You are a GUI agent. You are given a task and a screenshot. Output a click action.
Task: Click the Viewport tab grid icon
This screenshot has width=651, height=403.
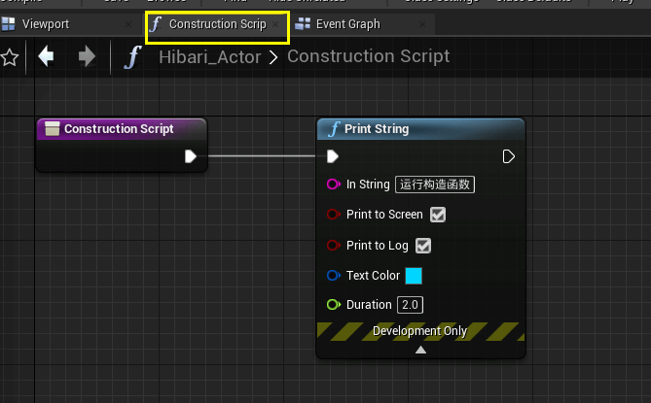point(9,24)
